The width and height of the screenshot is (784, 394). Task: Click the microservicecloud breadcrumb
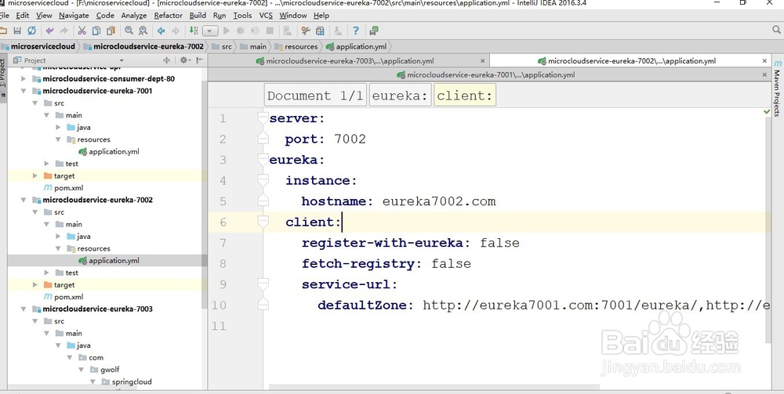point(38,46)
